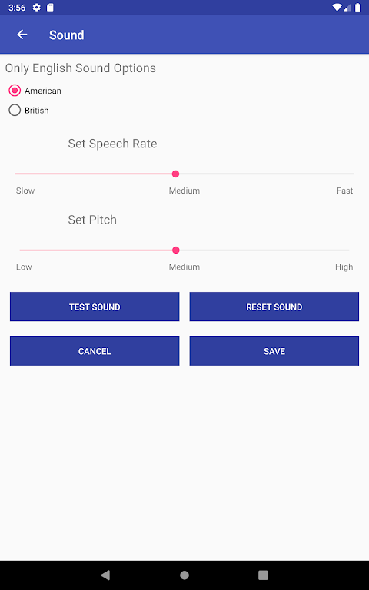Set speech rate to Fast end of track
Screen dimensions: 369x590
[x=353, y=174]
